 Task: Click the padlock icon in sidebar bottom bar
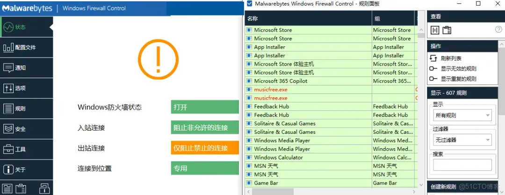(44, 188)
